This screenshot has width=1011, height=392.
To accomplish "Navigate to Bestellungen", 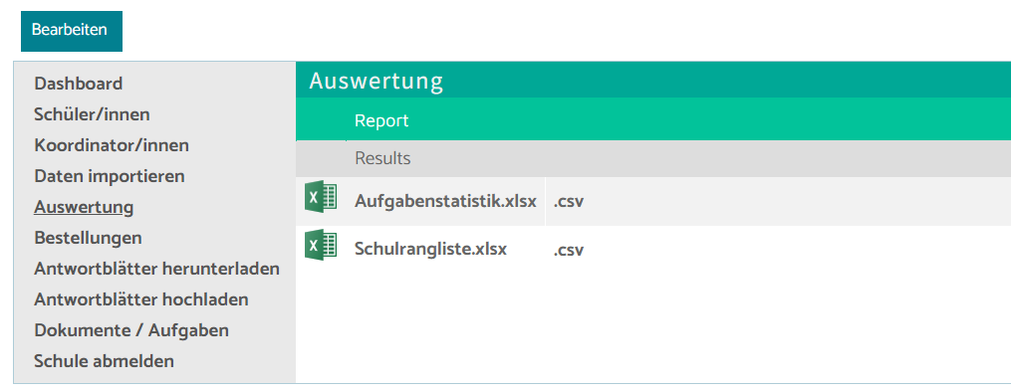I will [x=89, y=238].
